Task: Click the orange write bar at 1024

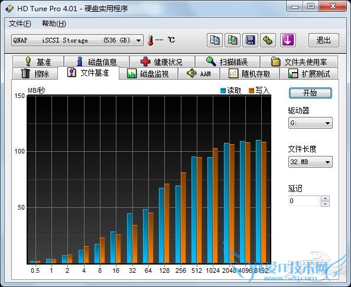Action: click(x=215, y=206)
